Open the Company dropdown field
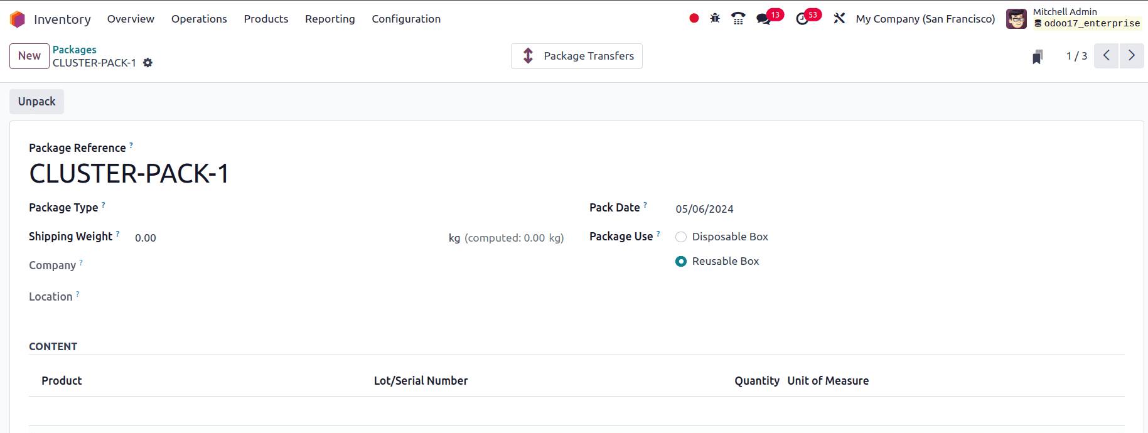The height and width of the screenshot is (433, 1148). pyautogui.click(x=349, y=265)
